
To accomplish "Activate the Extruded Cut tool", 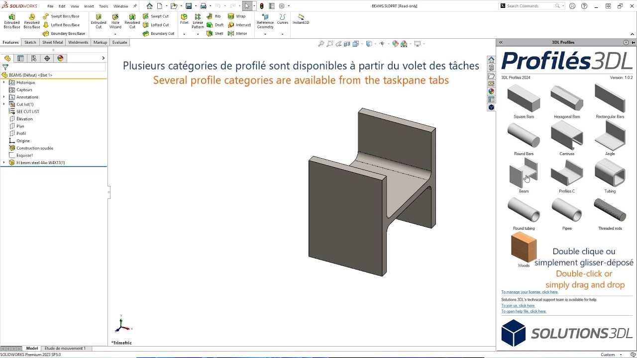I will 99,21.
